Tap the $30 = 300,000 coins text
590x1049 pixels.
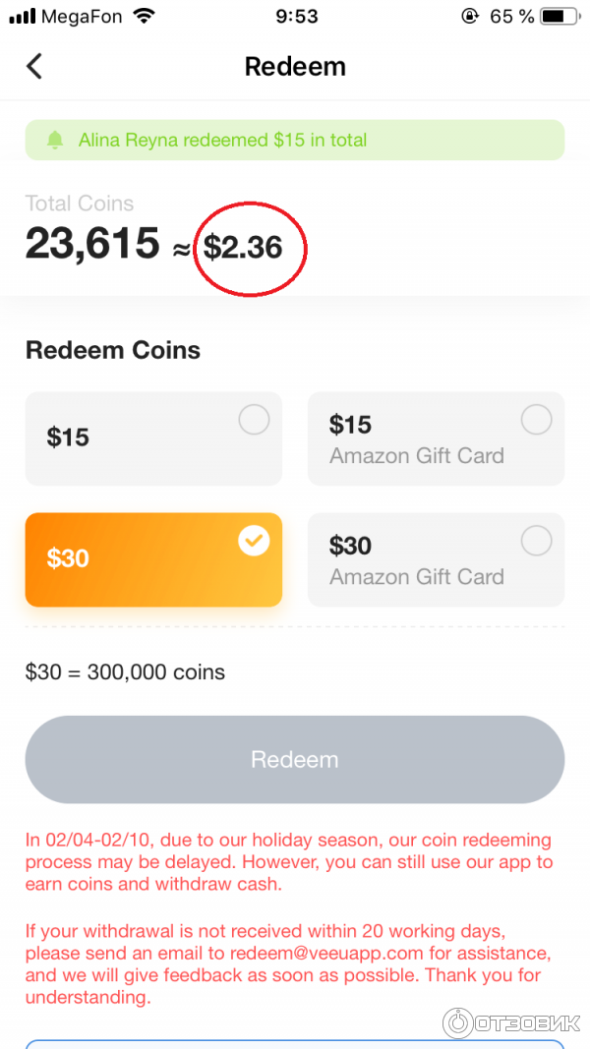pos(125,672)
